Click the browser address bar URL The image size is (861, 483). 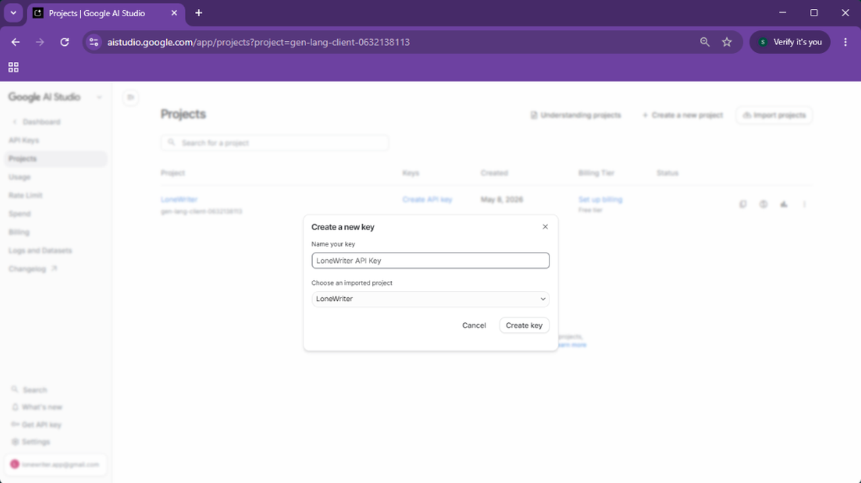tap(258, 42)
